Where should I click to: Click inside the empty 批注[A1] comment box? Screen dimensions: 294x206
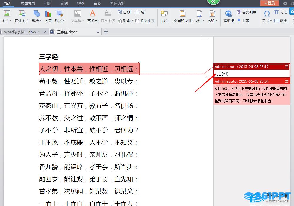pos(252,74)
